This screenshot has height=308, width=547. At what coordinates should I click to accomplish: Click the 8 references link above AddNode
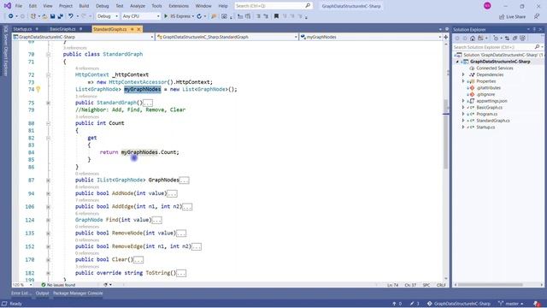coord(87,187)
